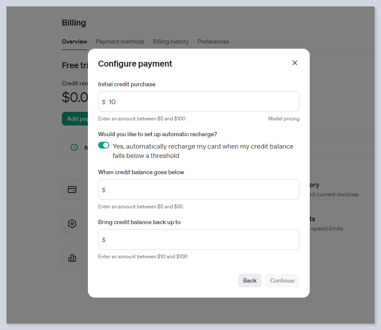Focus the Initial credit purchase field
The height and width of the screenshot is (330, 381).
click(203, 102)
